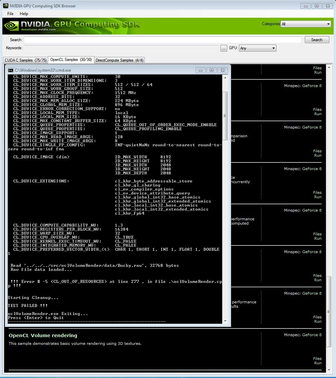Maximize the SDK Browser window
Screen dimensions: 336x378
pyautogui.click(x=317, y=6)
